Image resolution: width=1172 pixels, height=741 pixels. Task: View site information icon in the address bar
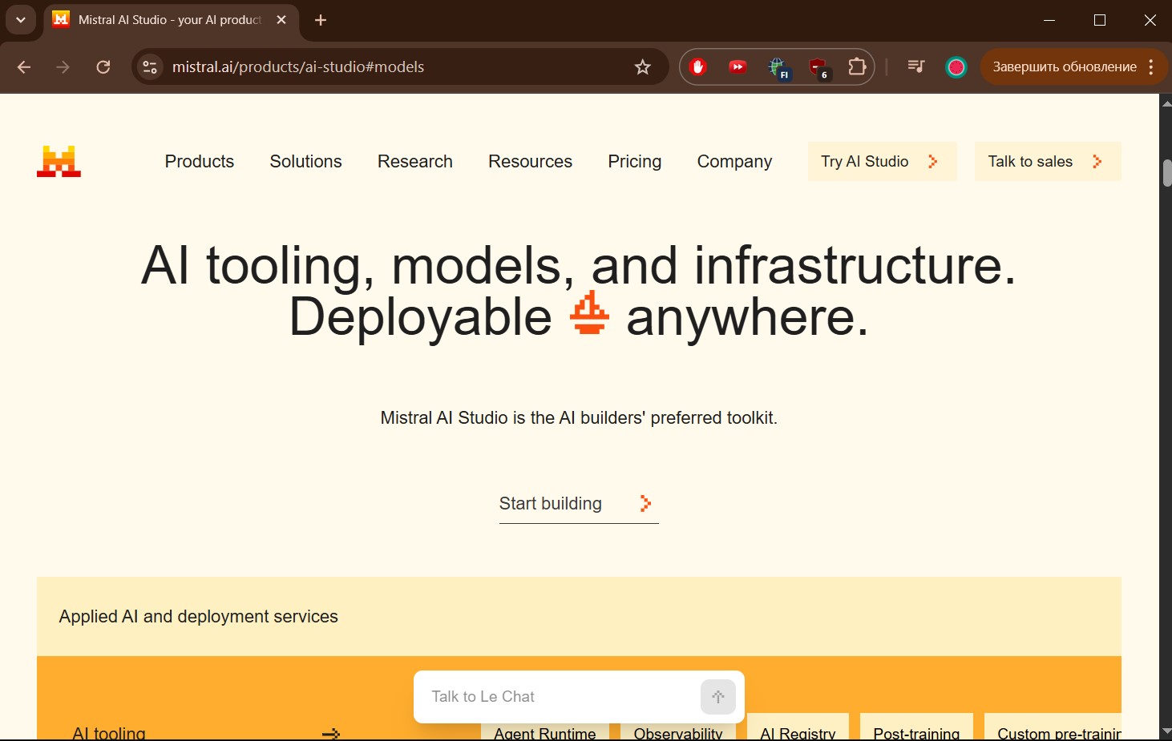tap(150, 67)
